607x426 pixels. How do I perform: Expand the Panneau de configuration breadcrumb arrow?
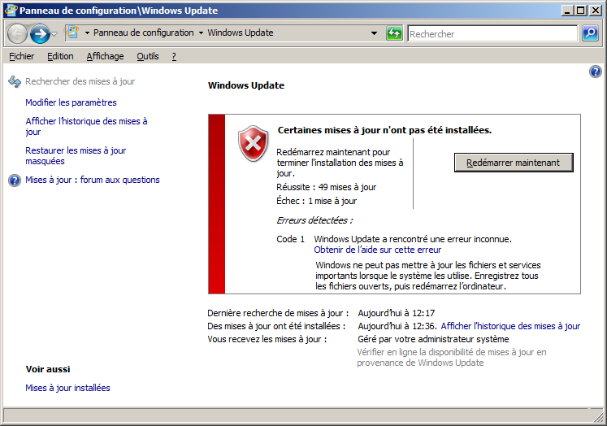[x=201, y=33]
